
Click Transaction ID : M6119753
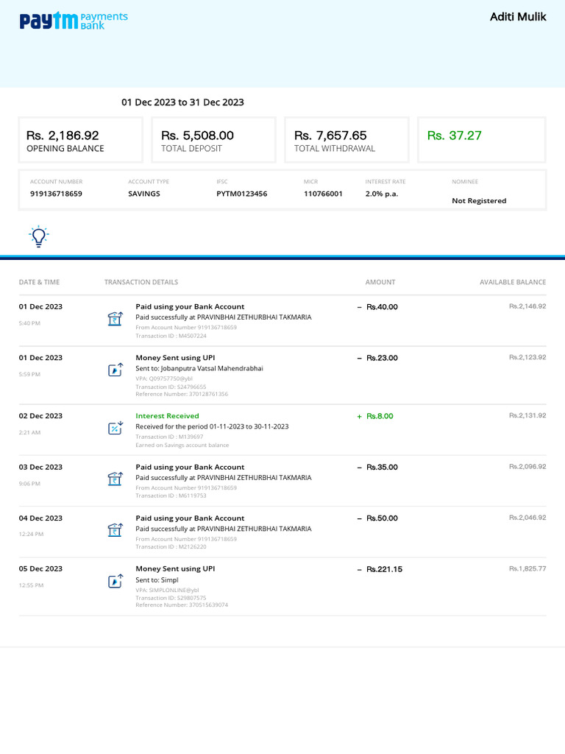pyautogui.click(x=171, y=496)
